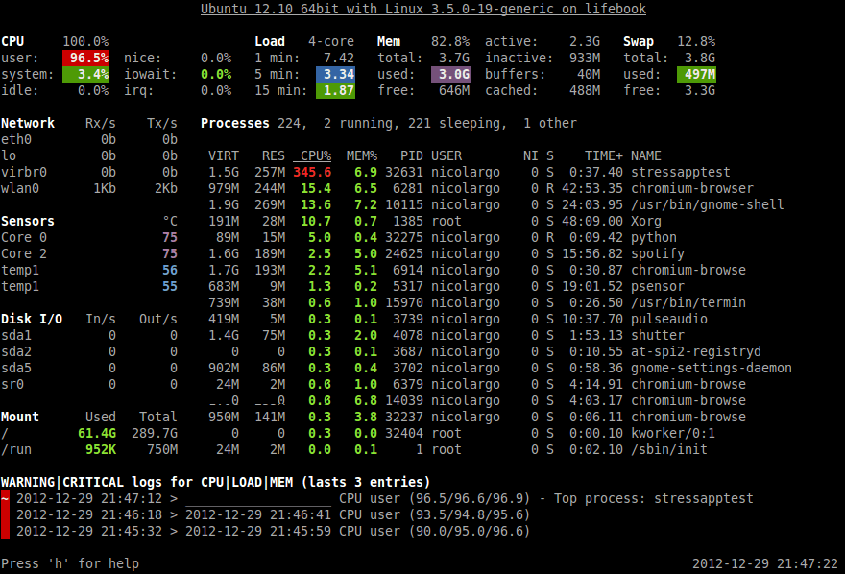Click the PID column header
The height and width of the screenshot is (574, 845).
pyautogui.click(x=411, y=155)
